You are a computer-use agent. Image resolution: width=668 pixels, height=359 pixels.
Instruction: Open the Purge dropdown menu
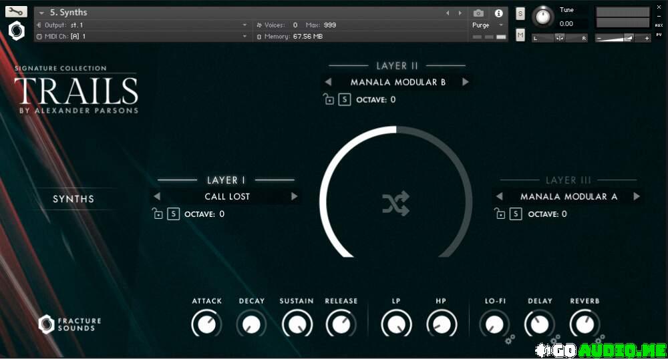(488, 25)
